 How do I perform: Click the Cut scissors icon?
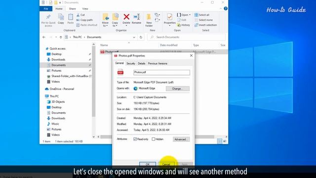click(x=78, y=15)
